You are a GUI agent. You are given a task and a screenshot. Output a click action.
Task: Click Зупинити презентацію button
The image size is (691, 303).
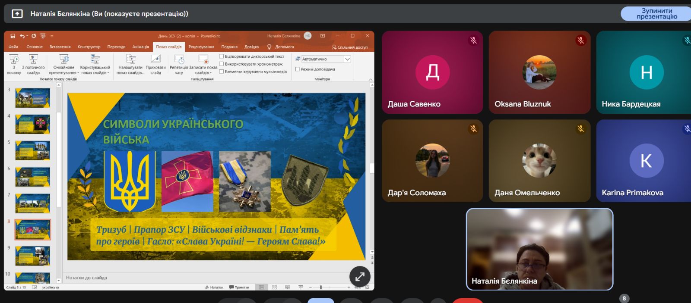656,14
